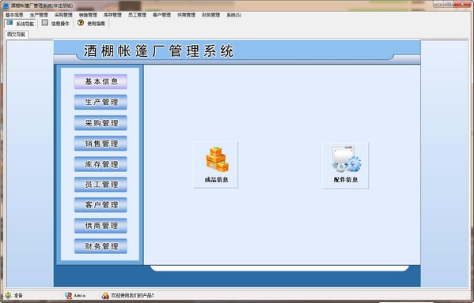Click the 配件信息 caption text

click(346, 180)
